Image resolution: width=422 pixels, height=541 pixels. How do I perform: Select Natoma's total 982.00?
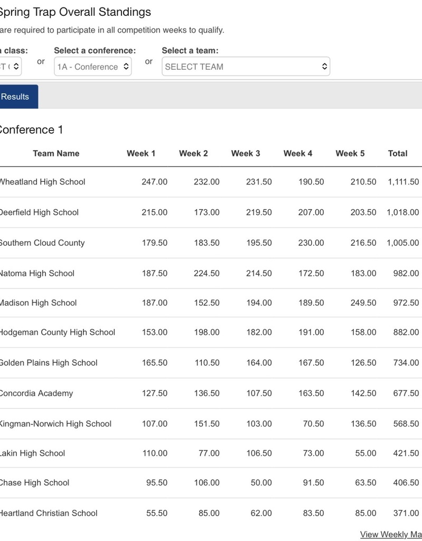(406, 273)
